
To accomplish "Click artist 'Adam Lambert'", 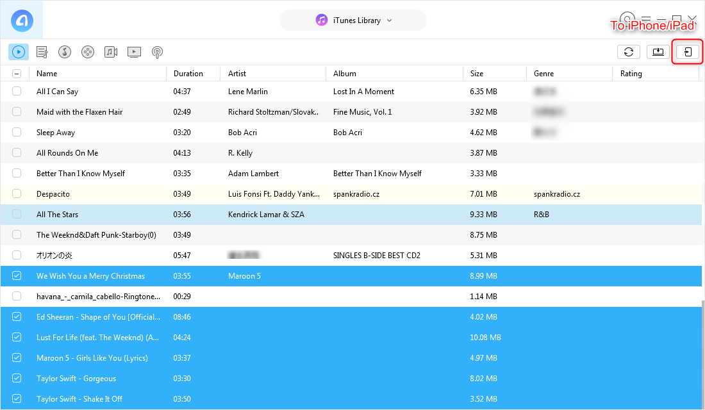I will tap(253, 173).
